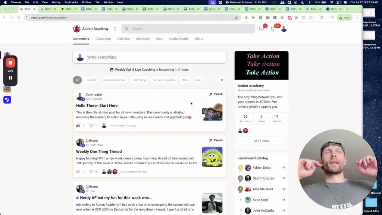382x215 pixels.
Task: Select the All category filter
Action: 77,80
